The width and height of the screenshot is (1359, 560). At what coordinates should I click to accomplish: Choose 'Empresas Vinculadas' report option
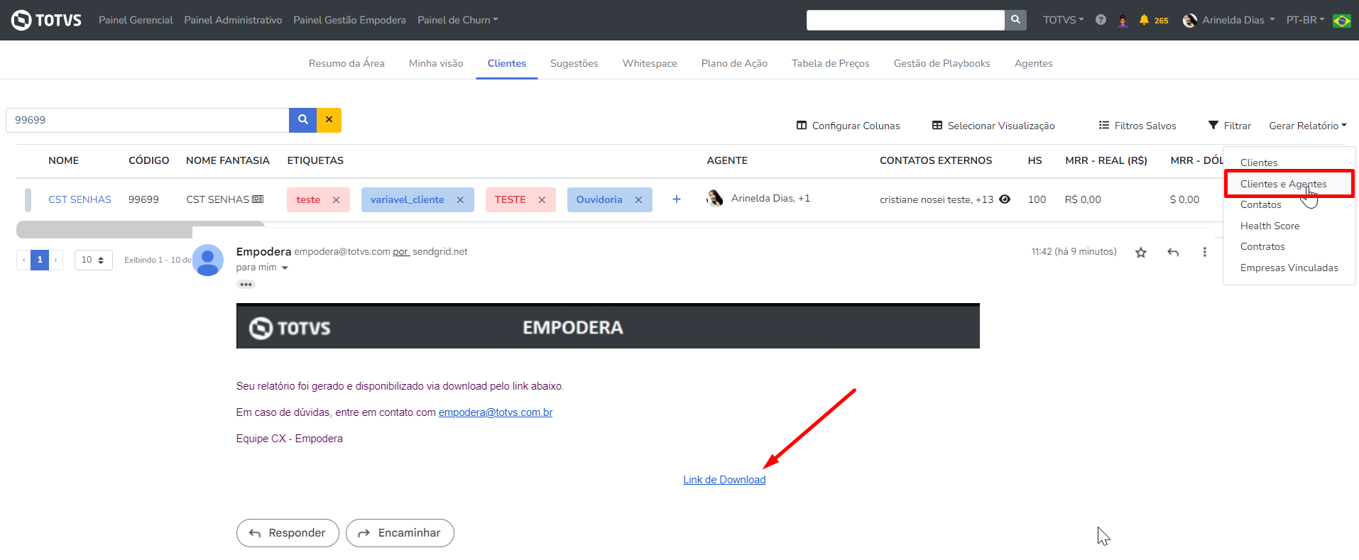click(x=1289, y=268)
